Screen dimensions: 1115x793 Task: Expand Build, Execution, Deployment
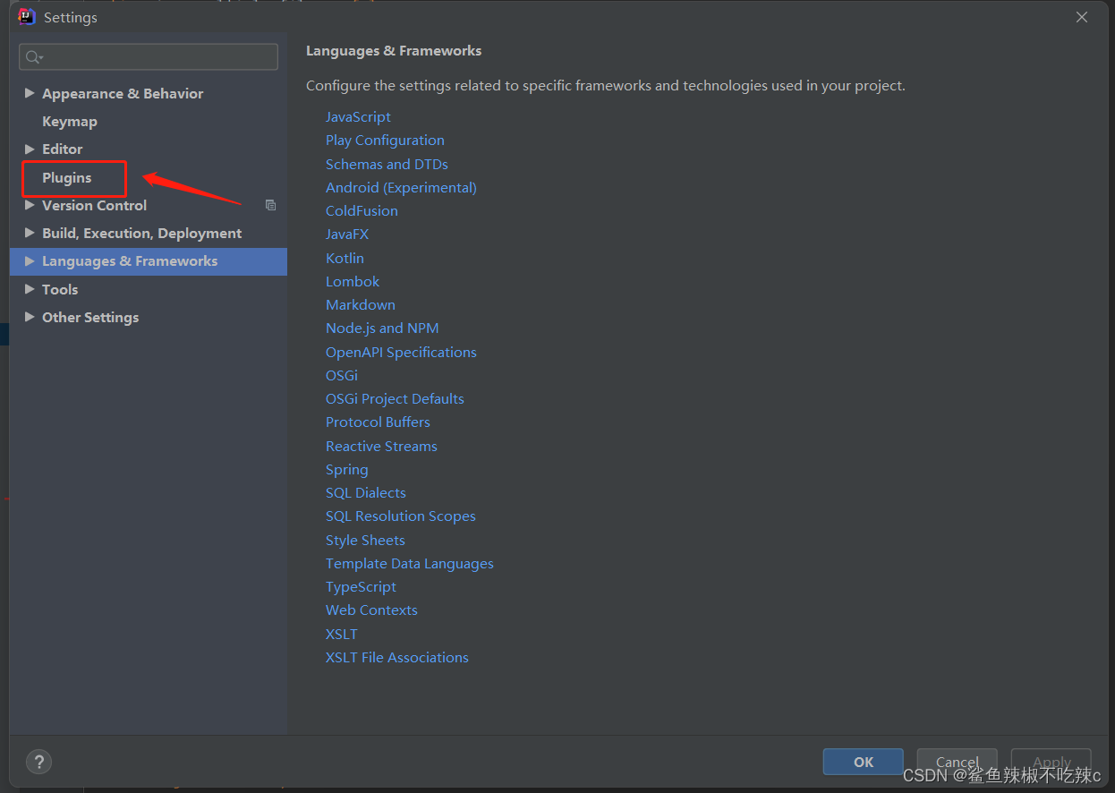[28, 233]
